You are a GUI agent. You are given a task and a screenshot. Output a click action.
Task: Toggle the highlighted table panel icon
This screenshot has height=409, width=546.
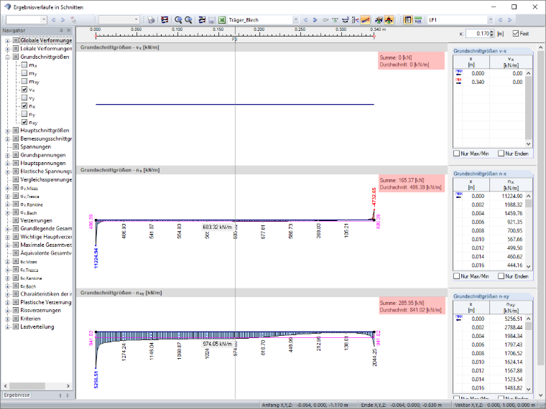[x=408, y=20]
